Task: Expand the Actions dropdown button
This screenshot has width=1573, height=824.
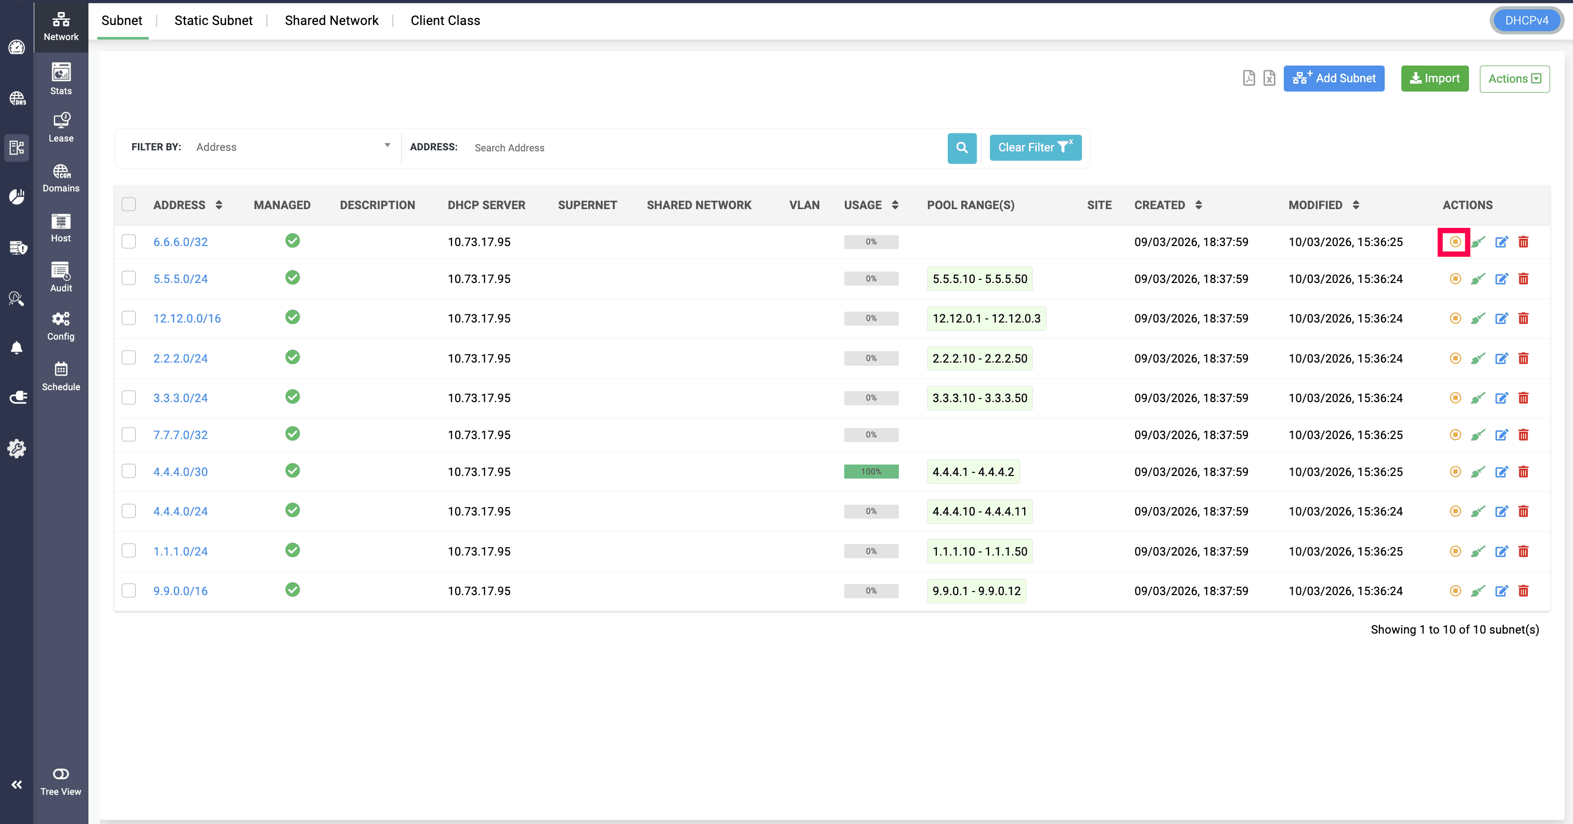Action: pyautogui.click(x=1514, y=79)
